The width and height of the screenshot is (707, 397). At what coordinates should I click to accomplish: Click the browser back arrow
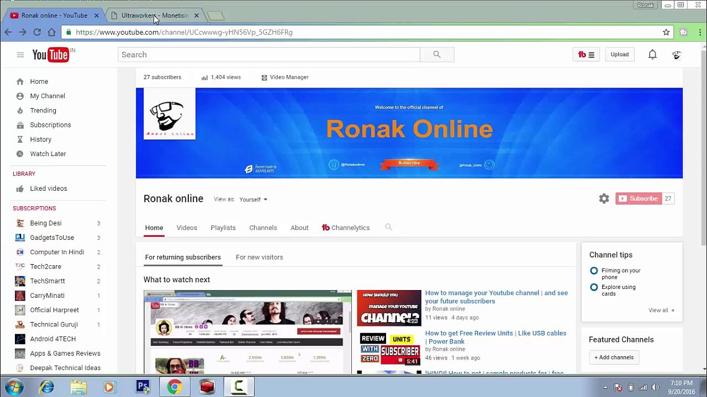pos(8,32)
